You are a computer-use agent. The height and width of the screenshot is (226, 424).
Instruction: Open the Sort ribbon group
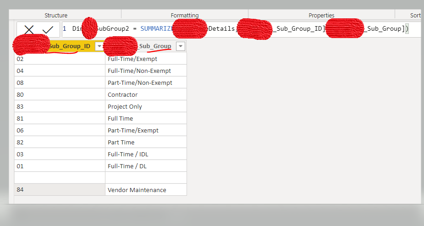[415, 16]
